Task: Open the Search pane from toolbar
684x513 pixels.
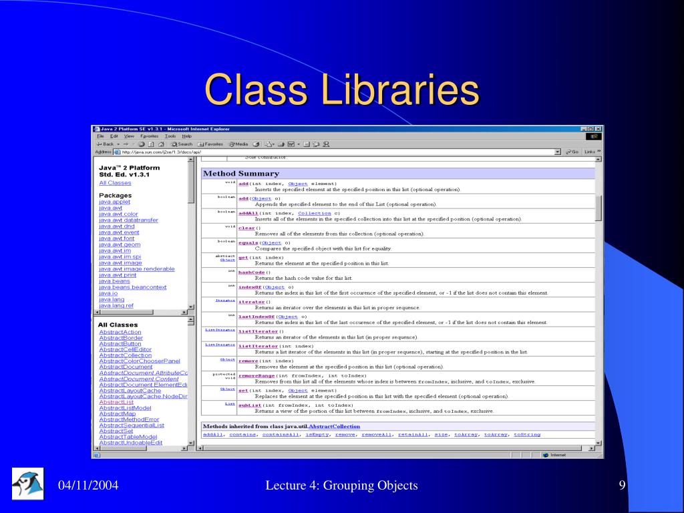Action: (182, 144)
